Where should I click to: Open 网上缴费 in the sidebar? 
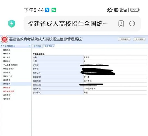pos(7,57)
